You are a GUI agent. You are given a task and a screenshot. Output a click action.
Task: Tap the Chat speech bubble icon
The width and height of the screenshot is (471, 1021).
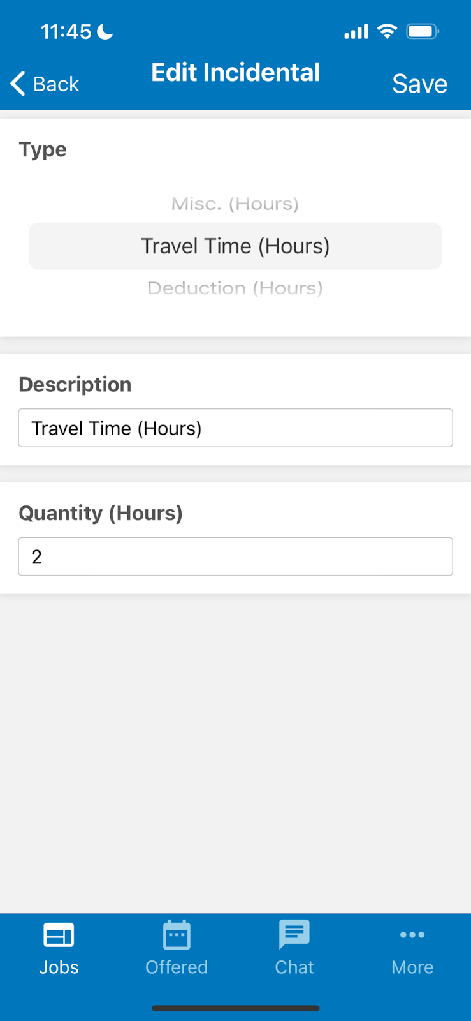294,935
